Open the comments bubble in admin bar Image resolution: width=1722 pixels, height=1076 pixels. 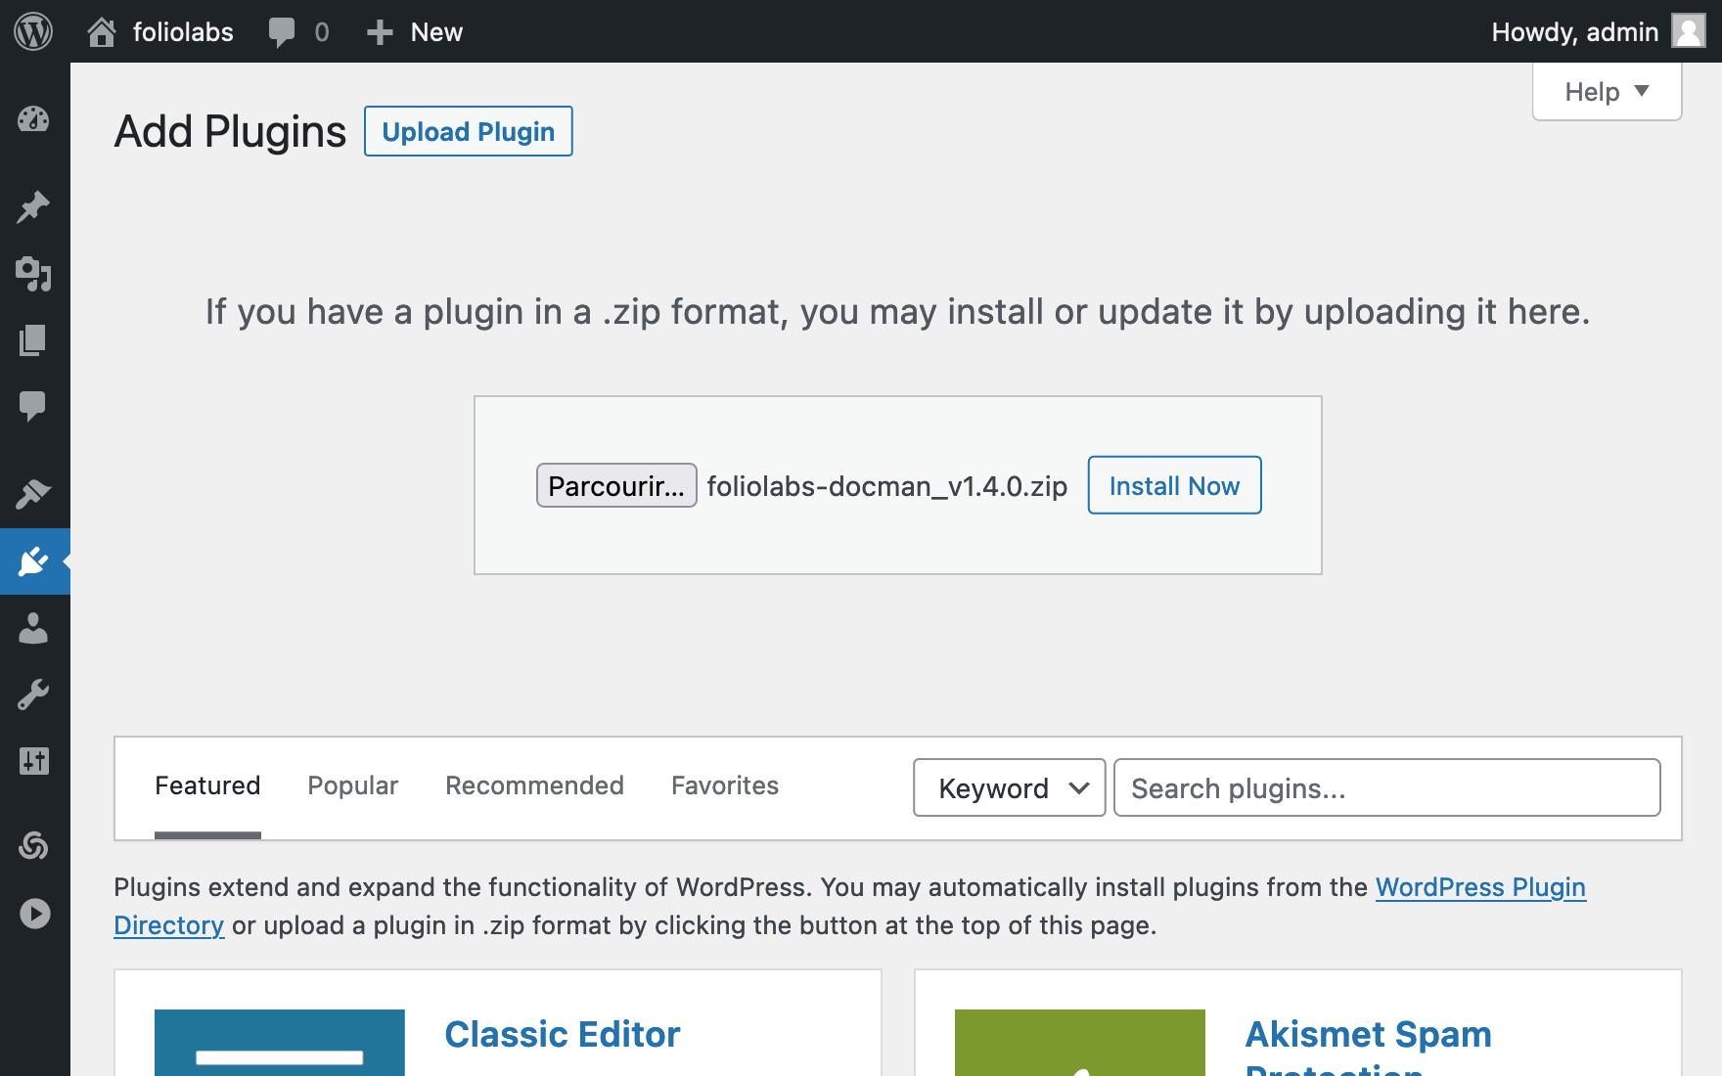[282, 32]
